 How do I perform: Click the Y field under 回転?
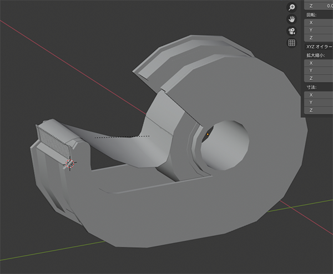click(x=319, y=30)
